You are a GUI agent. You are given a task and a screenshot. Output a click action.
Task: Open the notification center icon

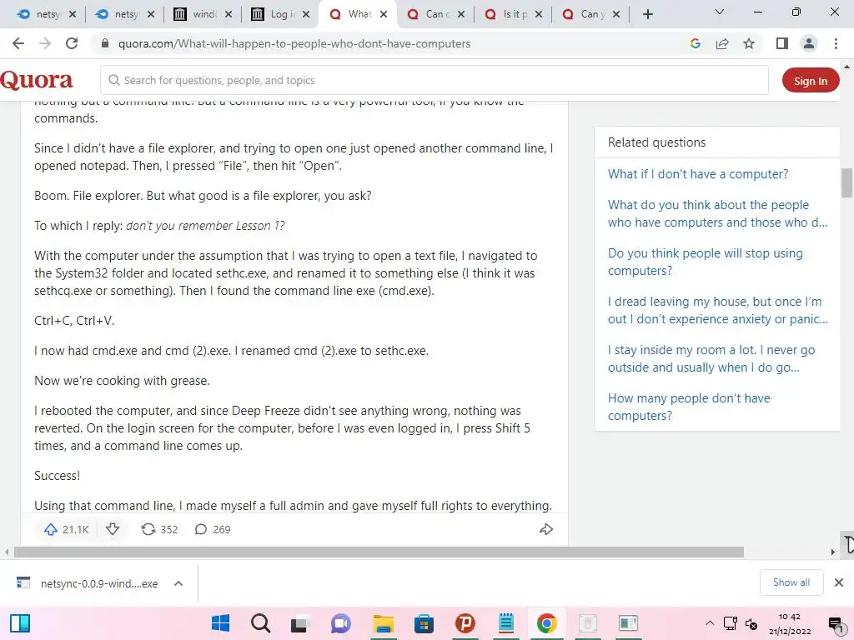(836, 623)
